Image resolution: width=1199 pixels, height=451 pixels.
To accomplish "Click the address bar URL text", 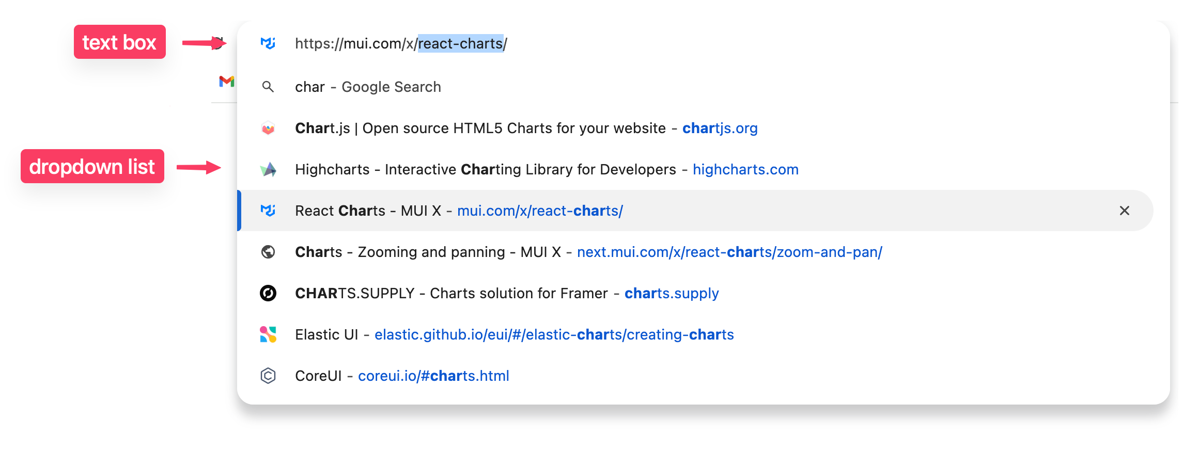I will (401, 44).
